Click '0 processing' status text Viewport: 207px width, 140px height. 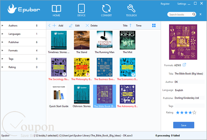click(163, 136)
